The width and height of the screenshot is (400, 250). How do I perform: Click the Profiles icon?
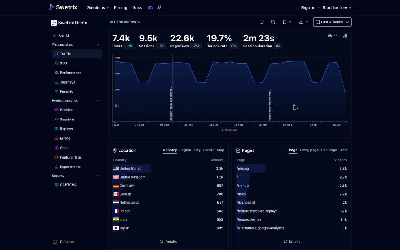tap(56, 110)
